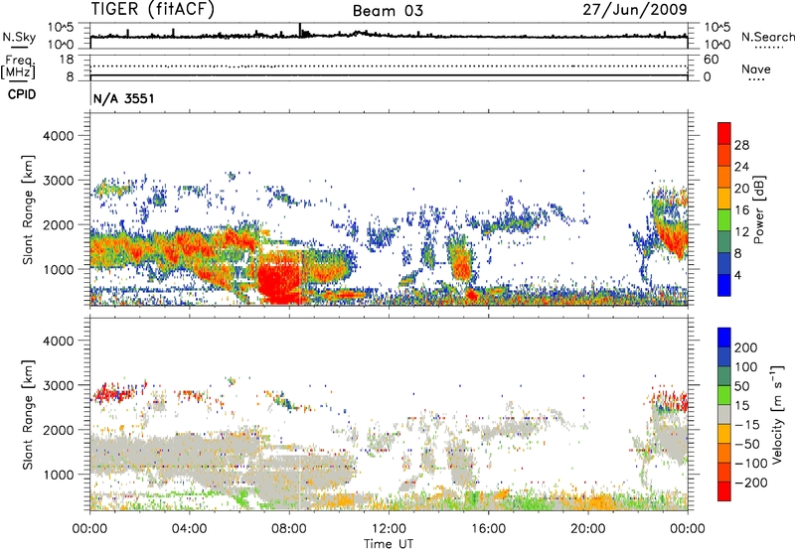
Task: Click the 'Time UT' axis label
Action: tap(389, 543)
